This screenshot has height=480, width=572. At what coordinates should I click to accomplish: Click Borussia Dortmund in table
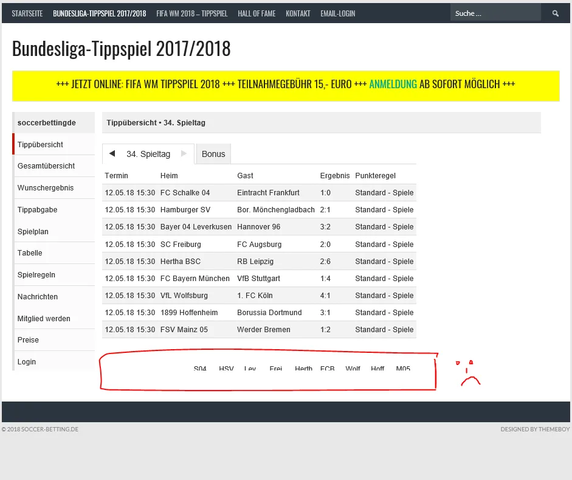point(269,313)
